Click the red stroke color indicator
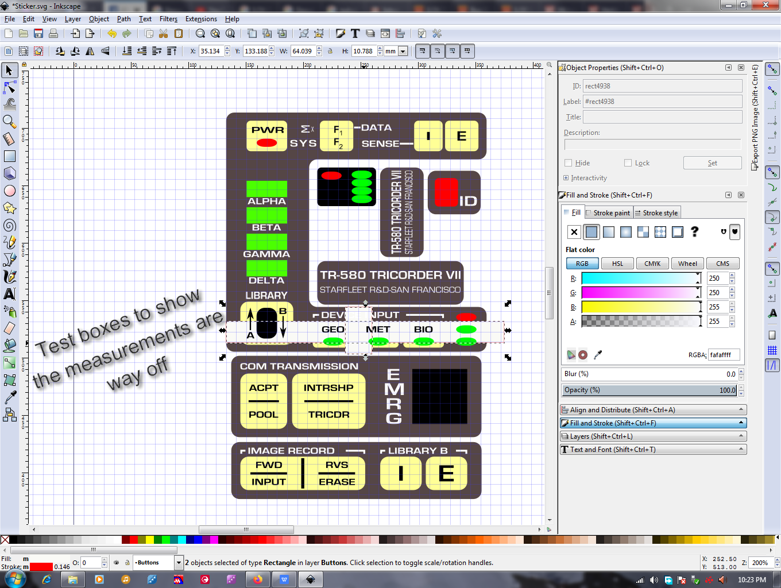 click(x=41, y=567)
